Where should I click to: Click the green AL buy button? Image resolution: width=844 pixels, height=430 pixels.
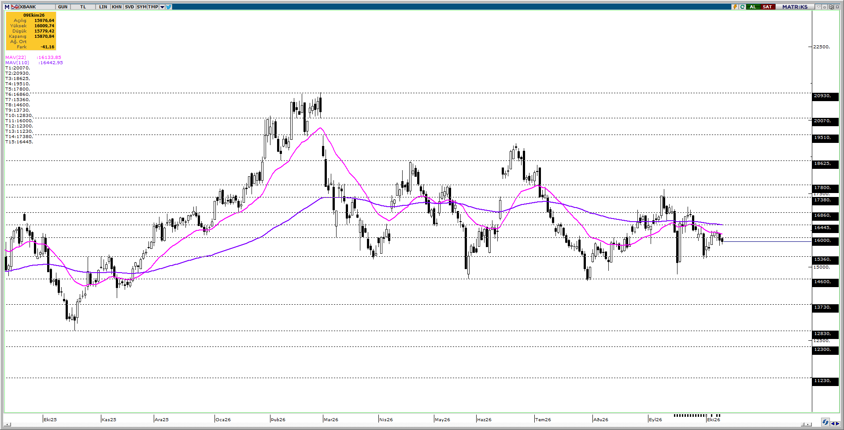click(x=753, y=7)
